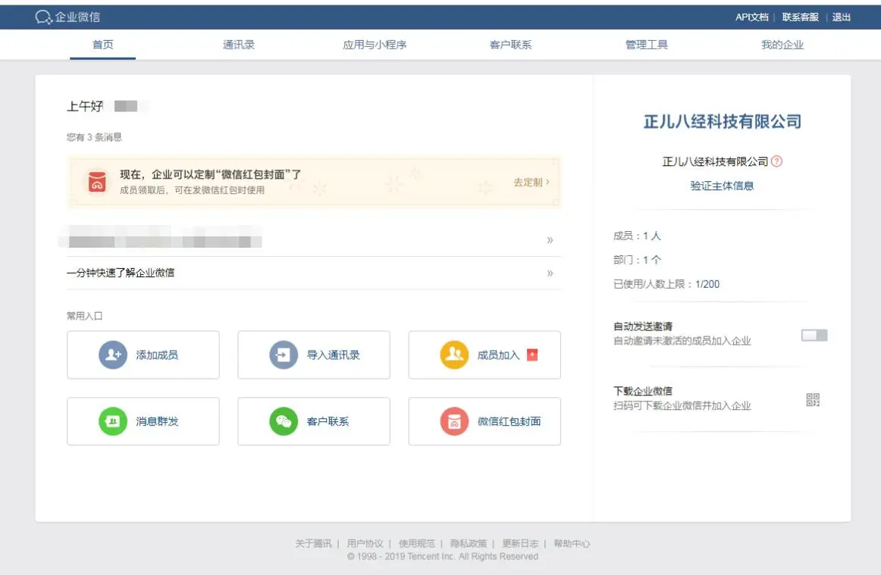
Task: Click the red badge next to 成员加入
Action: pos(532,355)
